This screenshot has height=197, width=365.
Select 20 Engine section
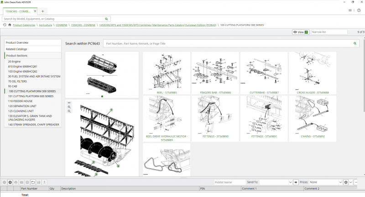click(14, 62)
